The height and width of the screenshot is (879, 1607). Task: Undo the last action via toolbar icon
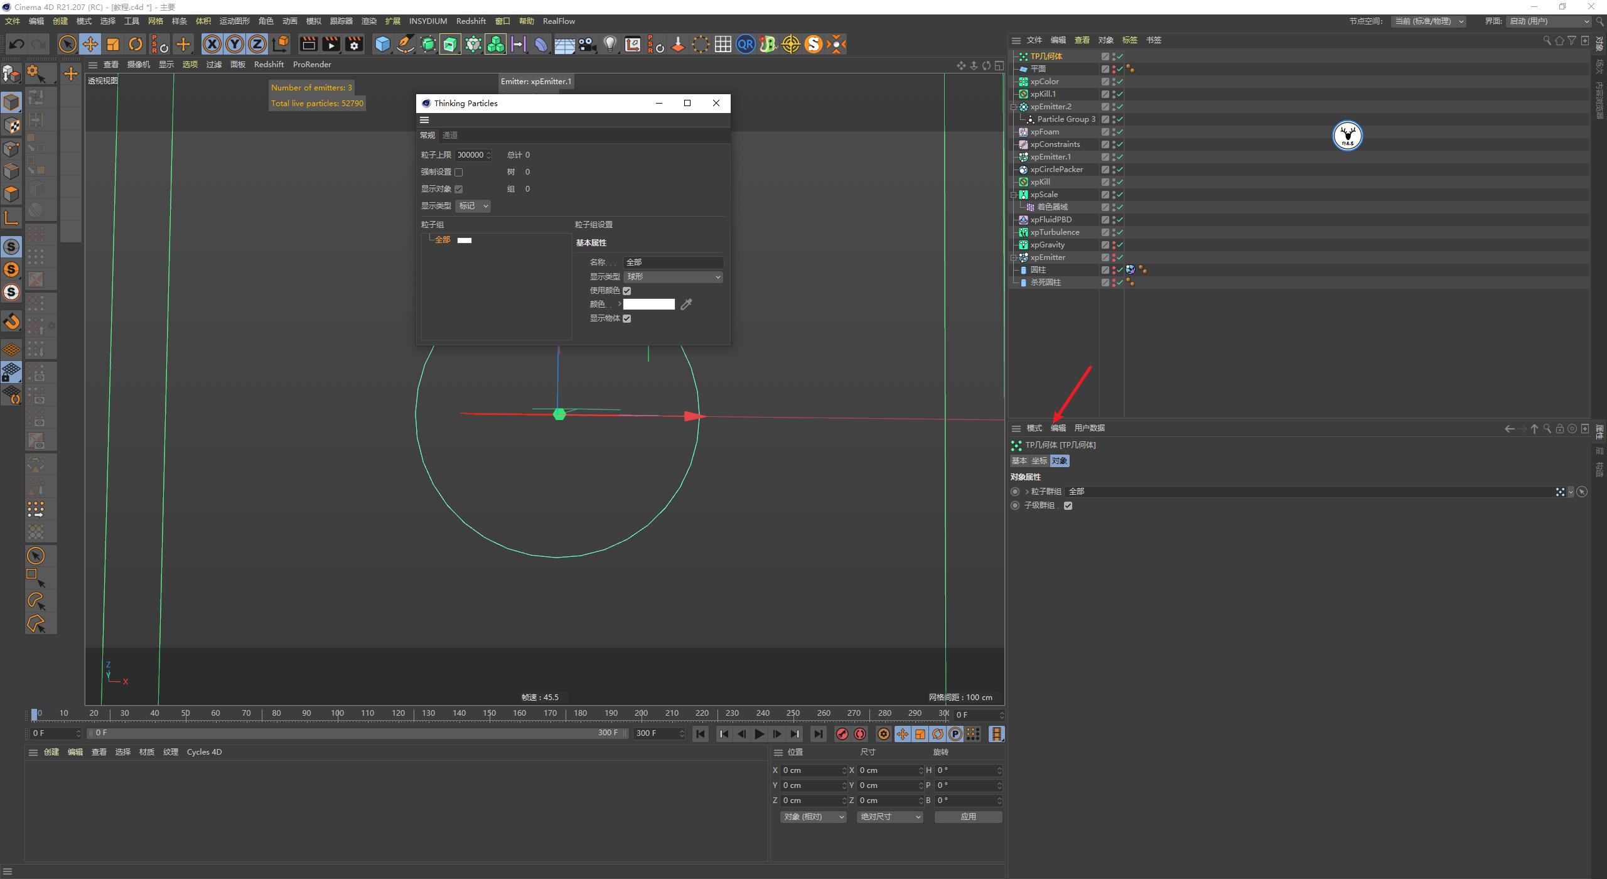tap(17, 44)
